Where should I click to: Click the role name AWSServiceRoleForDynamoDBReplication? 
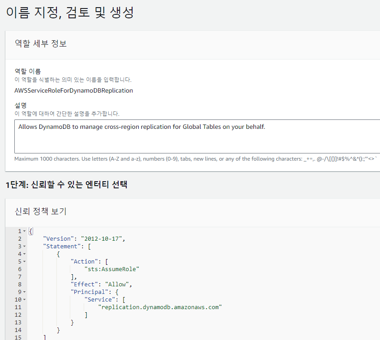(74, 90)
